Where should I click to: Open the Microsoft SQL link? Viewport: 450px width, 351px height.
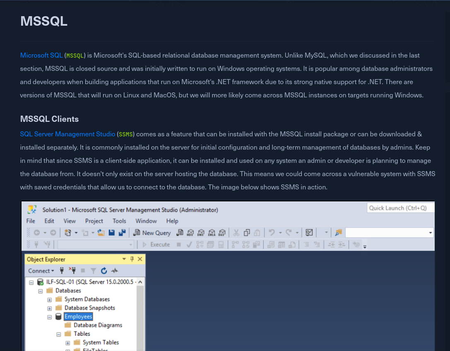[41, 55]
